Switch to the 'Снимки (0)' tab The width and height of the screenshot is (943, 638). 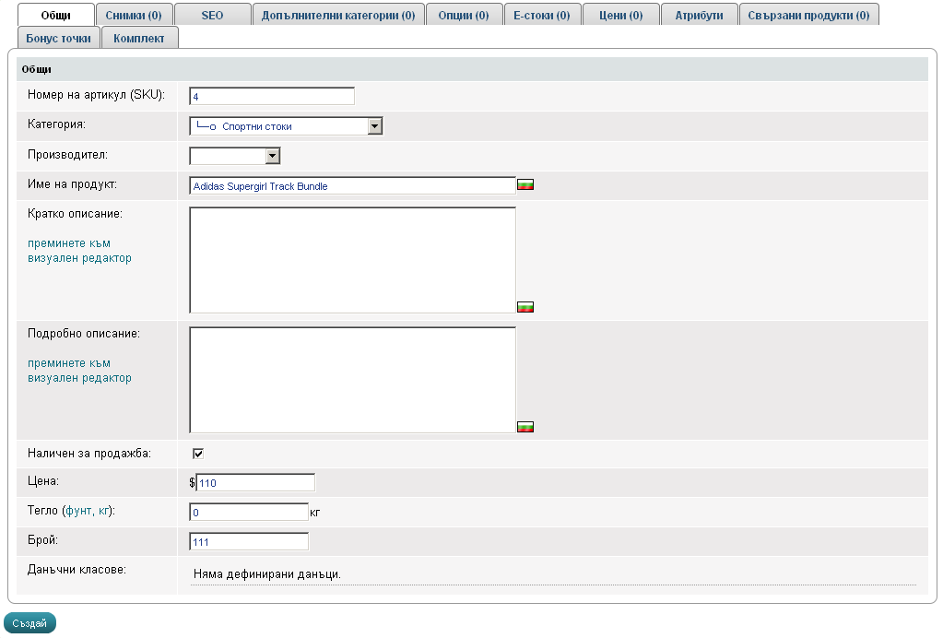[134, 16]
